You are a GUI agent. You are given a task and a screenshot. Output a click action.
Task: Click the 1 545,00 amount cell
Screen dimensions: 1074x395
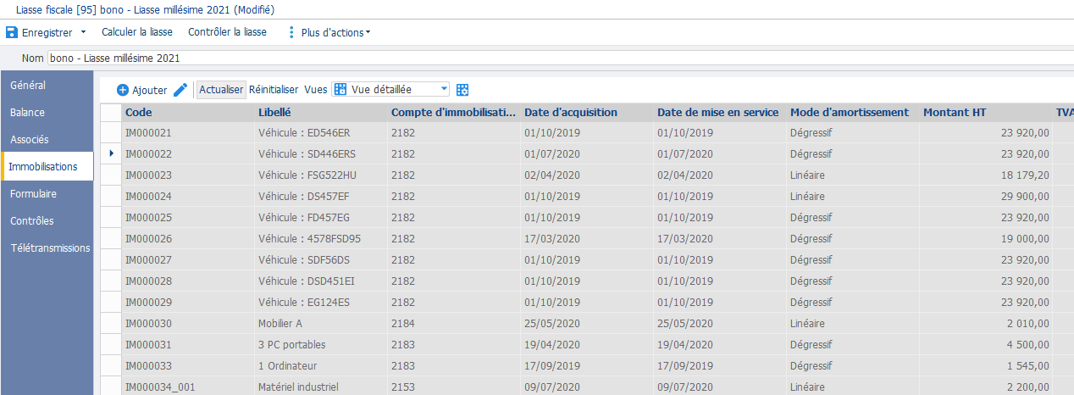[986, 365]
